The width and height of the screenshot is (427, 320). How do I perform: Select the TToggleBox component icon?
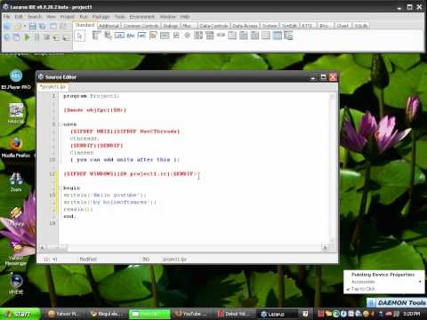tap(165, 36)
